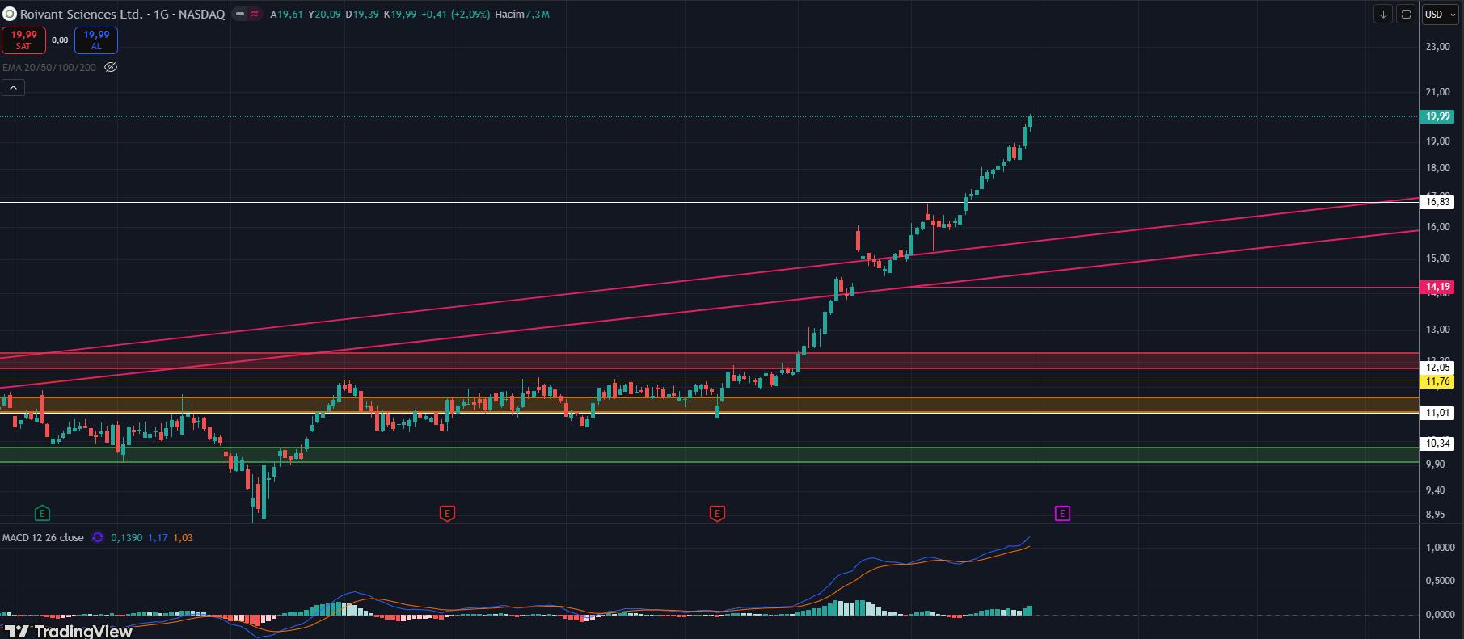Click the 0,5000 MACD scale label
The image size is (1464, 639).
(x=1440, y=581)
